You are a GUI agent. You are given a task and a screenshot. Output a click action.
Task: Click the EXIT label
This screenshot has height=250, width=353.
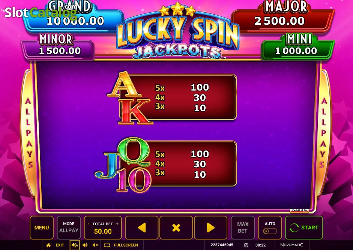coord(60,245)
